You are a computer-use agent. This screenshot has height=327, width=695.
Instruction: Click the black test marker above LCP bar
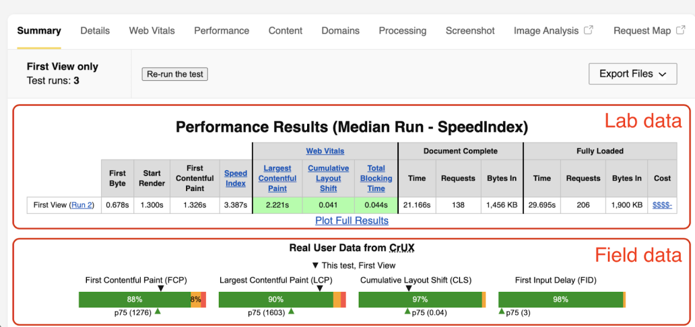[320, 288]
